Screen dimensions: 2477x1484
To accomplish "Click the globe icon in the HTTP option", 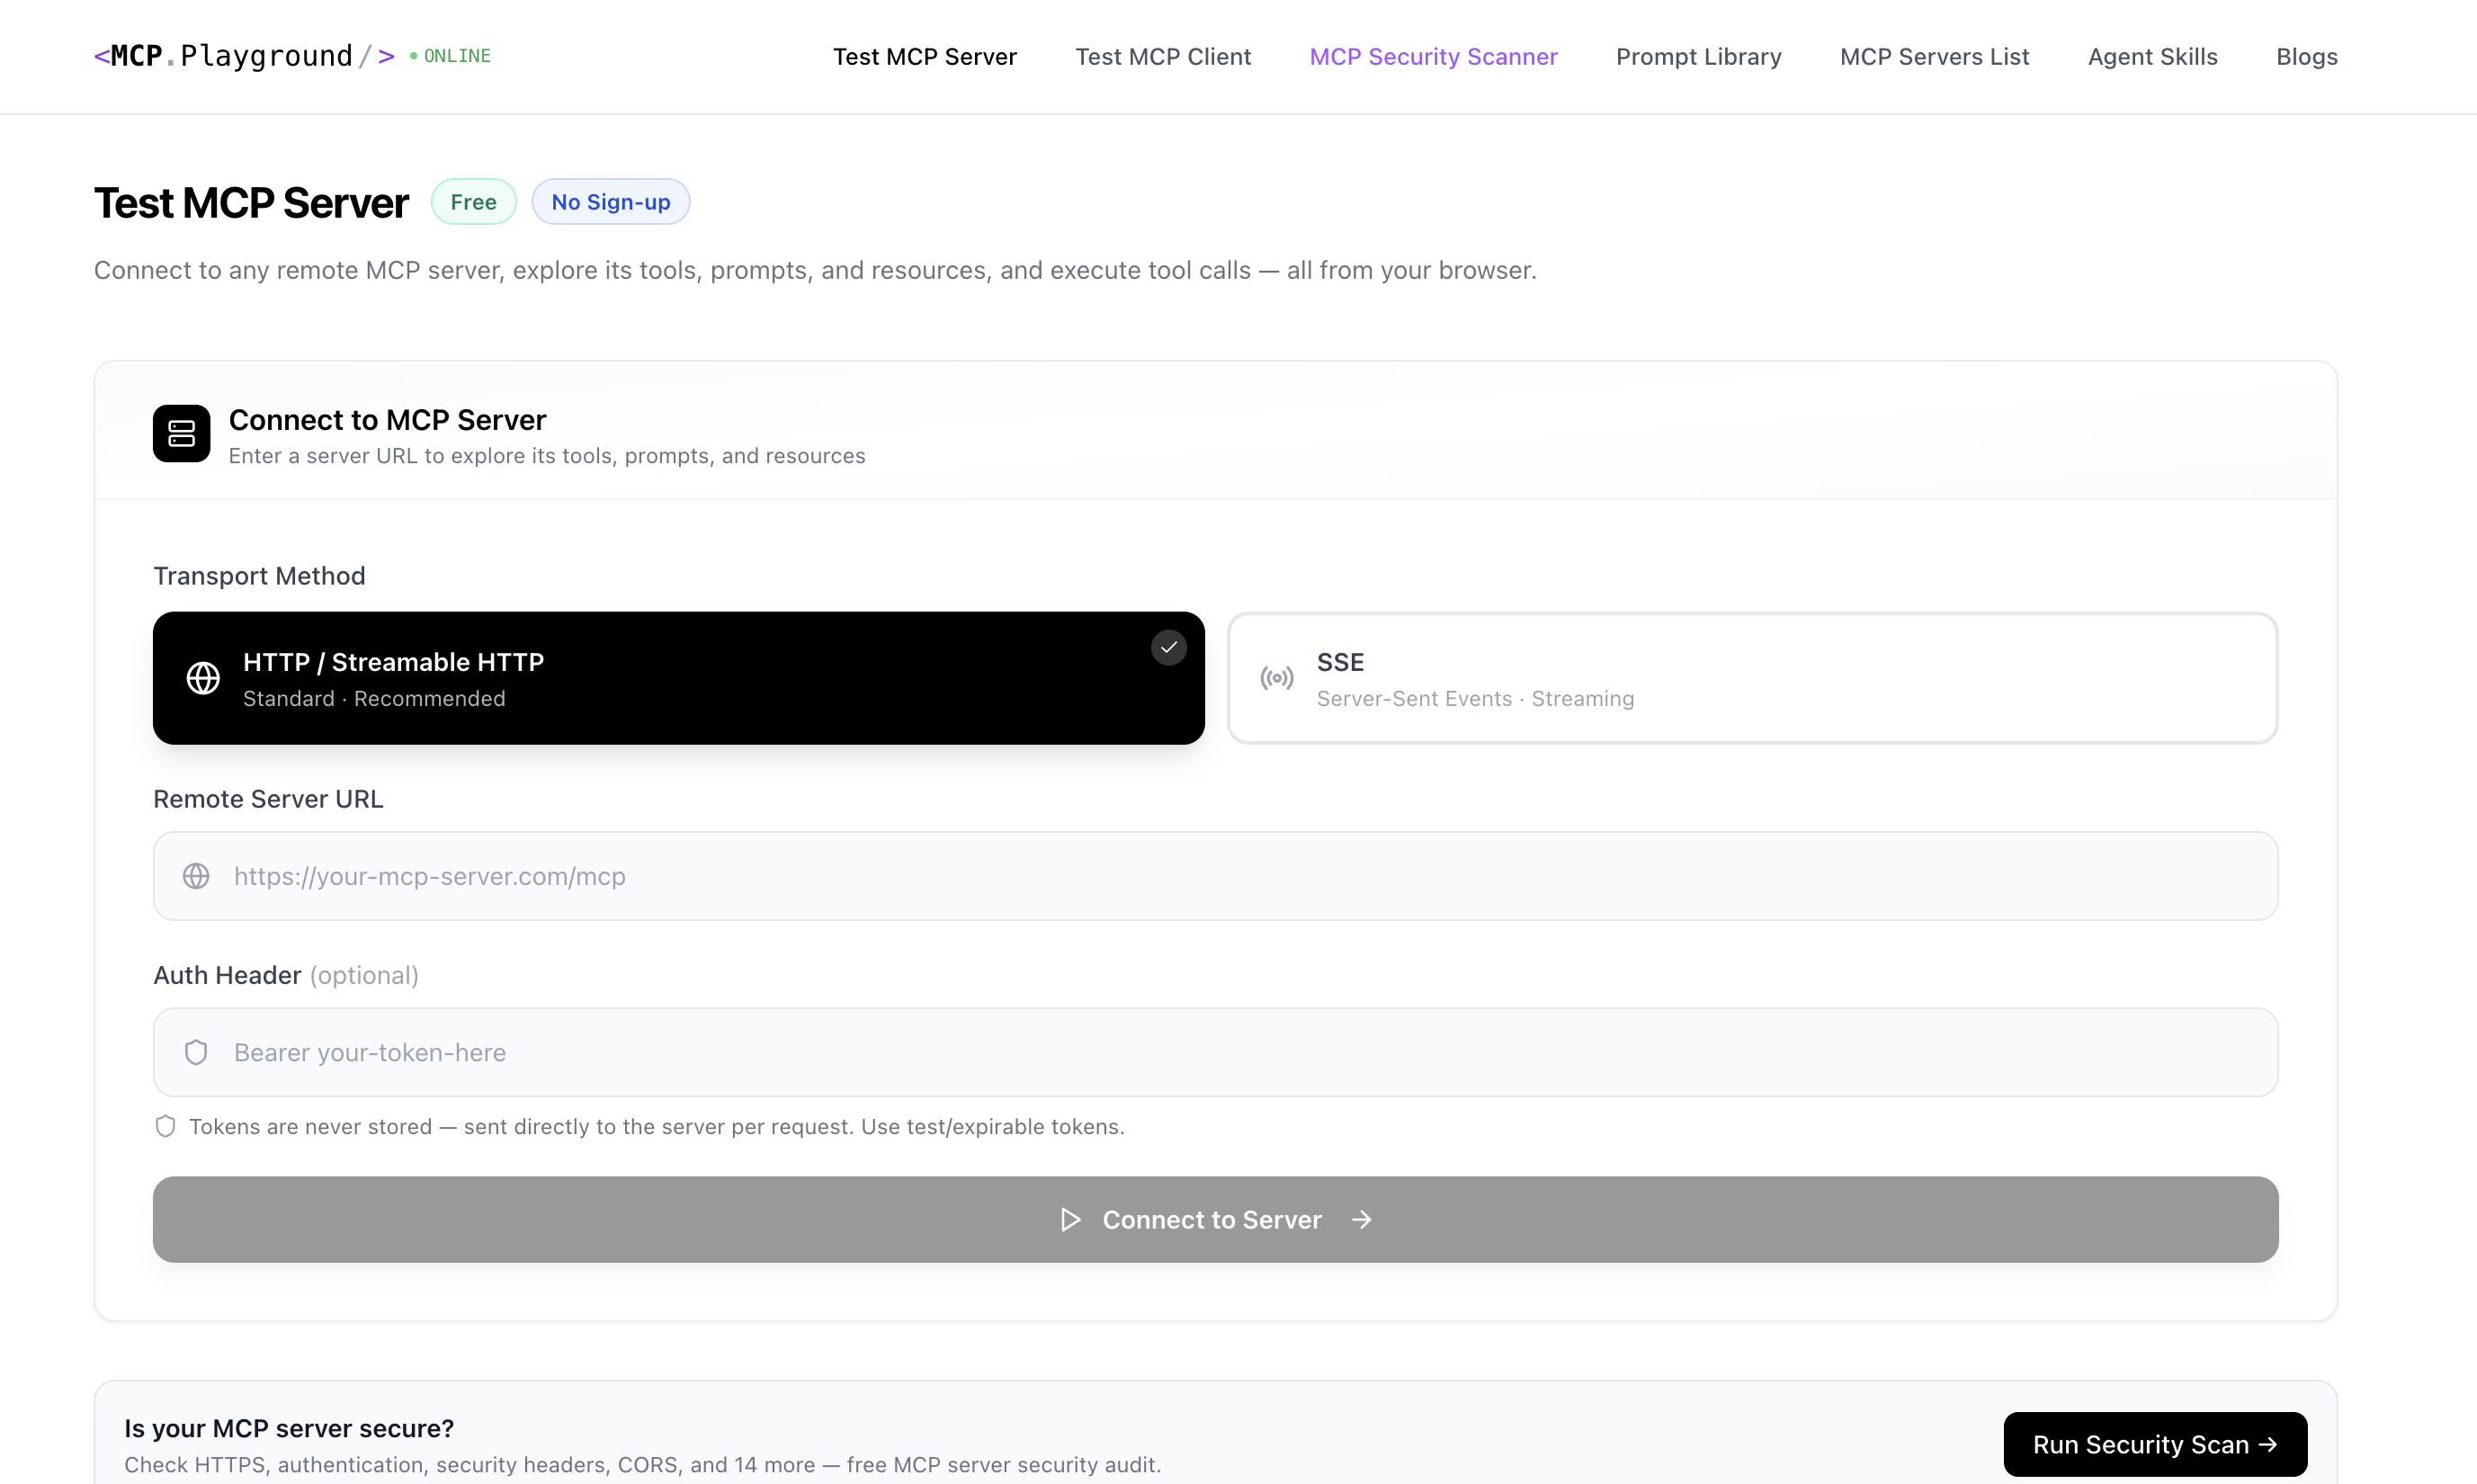I will pyautogui.click(x=203, y=677).
